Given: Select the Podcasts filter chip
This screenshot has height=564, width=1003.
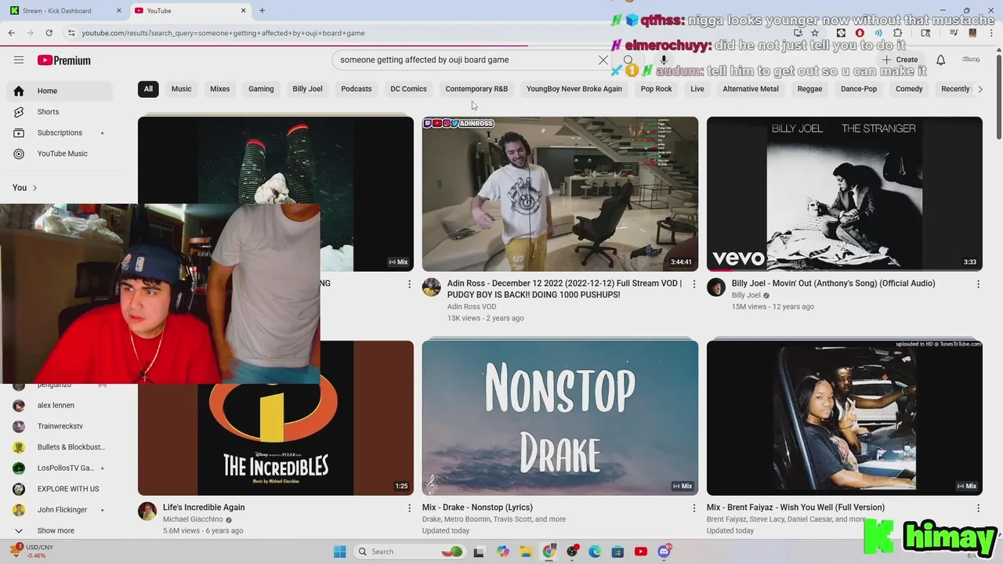Looking at the screenshot, I should coord(357,89).
